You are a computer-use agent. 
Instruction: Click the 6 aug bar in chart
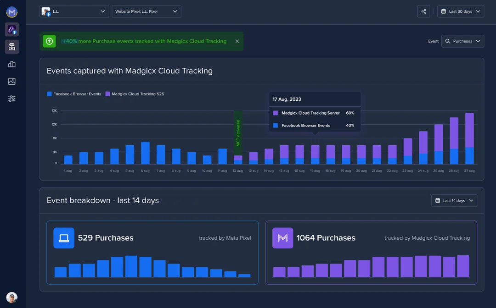(x=145, y=153)
